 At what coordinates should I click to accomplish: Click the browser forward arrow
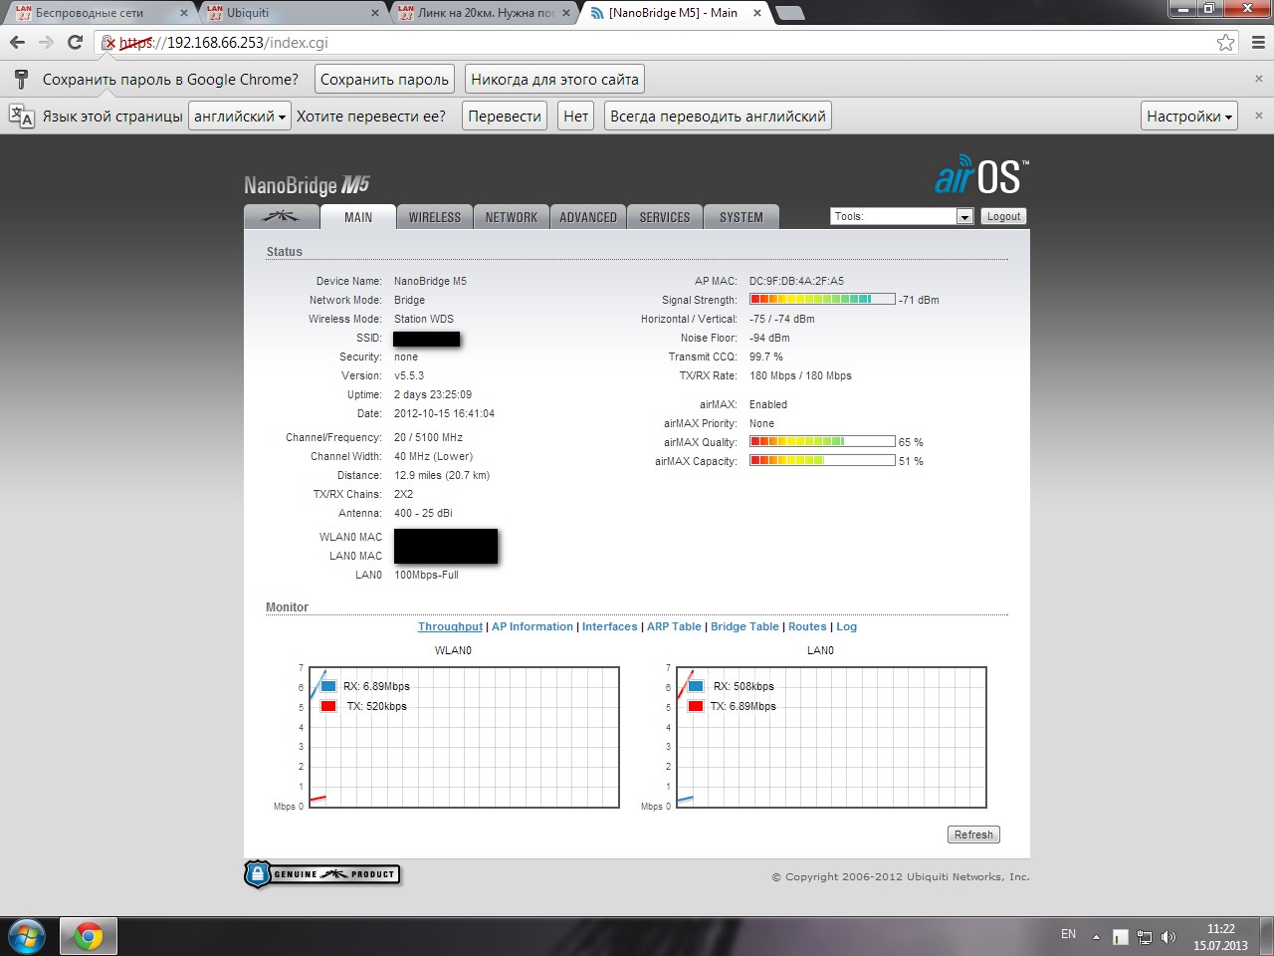46,42
